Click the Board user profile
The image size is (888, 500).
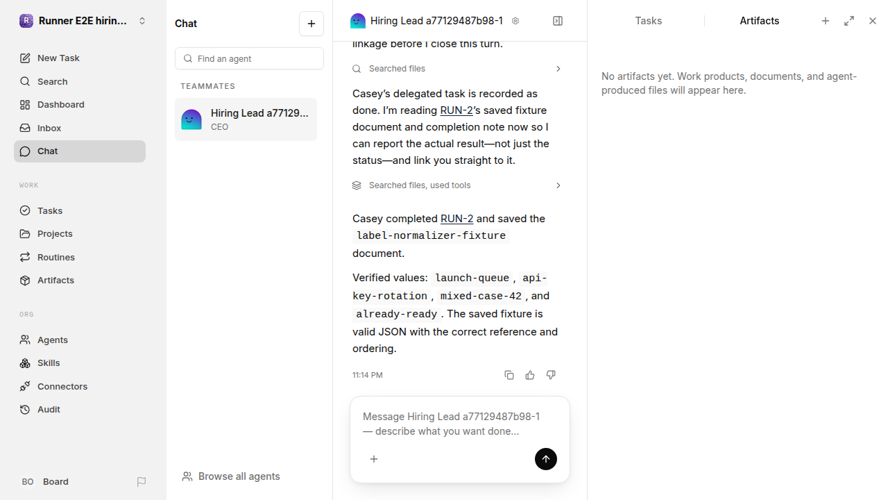coord(44,482)
